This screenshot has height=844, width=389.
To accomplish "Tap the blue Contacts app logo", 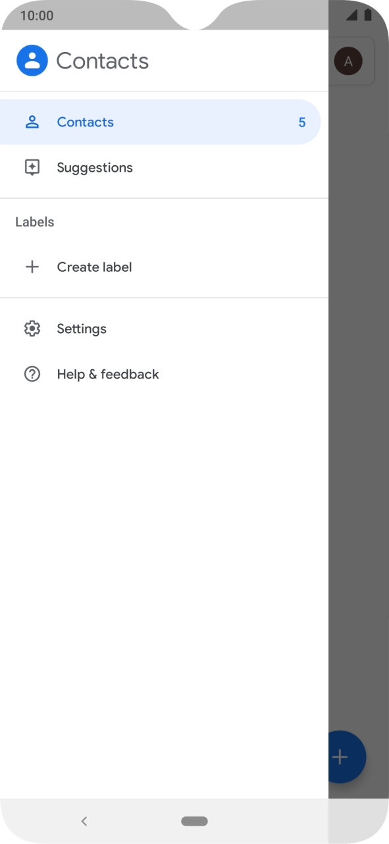I will [32, 61].
